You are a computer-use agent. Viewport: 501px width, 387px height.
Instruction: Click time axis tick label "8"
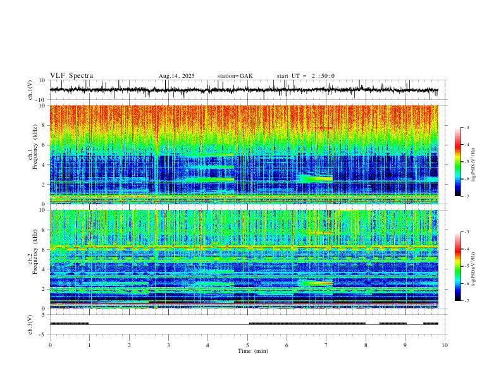tap(366, 345)
